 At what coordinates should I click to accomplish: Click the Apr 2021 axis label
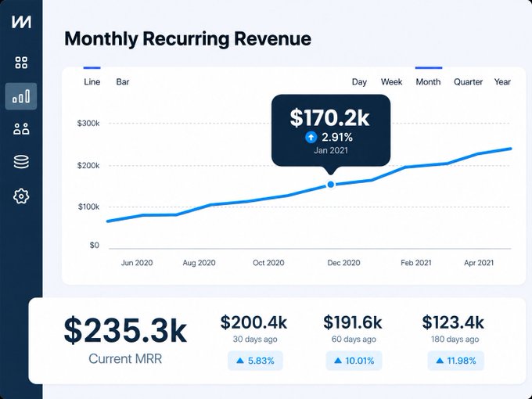[x=479, y=263]
